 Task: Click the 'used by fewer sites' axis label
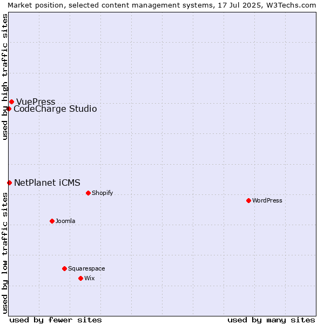(x=56, y=320)
